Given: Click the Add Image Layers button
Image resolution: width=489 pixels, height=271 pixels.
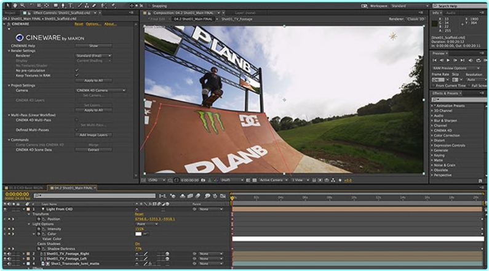Looking at the screenshot, I should (x=93, y=135).
